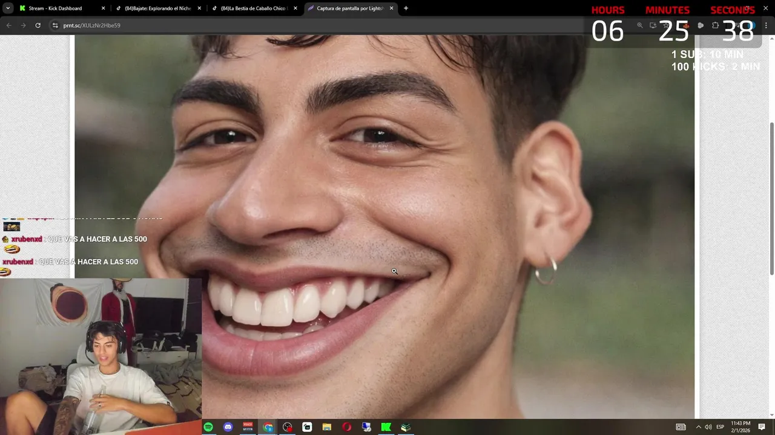
Task: Open the notification center icon
Action: point(762,427)
